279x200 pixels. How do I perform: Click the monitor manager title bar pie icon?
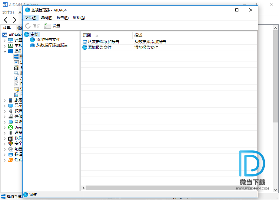click(x=28, y=10)
